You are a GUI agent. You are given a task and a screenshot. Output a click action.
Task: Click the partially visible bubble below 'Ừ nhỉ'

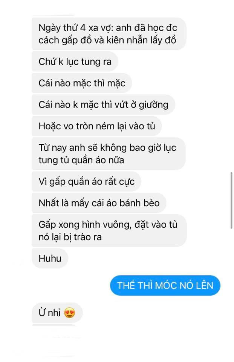click(x=54, y=326)
